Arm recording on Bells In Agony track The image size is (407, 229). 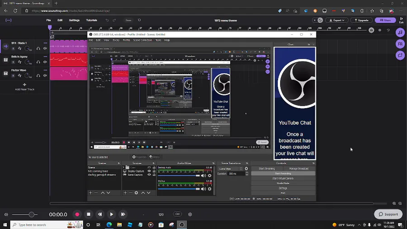[x=13, y=62]
